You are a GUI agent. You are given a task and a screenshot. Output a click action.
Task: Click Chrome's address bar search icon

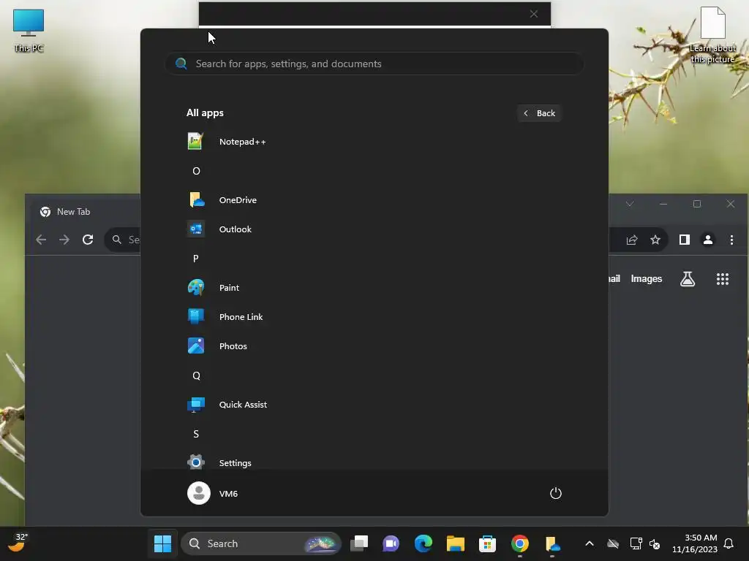pos(116,240)
